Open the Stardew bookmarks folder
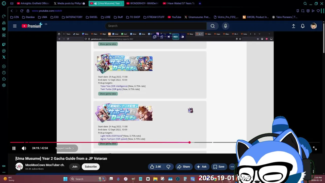The image size is (325, 183). (x=28, y=17)
